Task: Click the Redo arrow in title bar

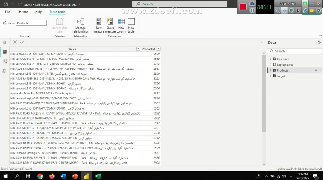Action: point(20,4)
